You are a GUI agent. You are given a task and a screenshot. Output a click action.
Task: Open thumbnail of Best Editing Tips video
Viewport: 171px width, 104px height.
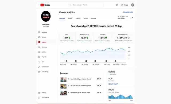tap(63, 93)
